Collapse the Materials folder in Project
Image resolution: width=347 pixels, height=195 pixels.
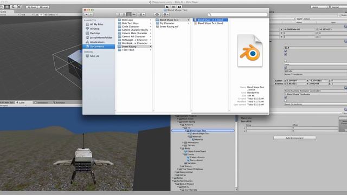tap(188, 136)
